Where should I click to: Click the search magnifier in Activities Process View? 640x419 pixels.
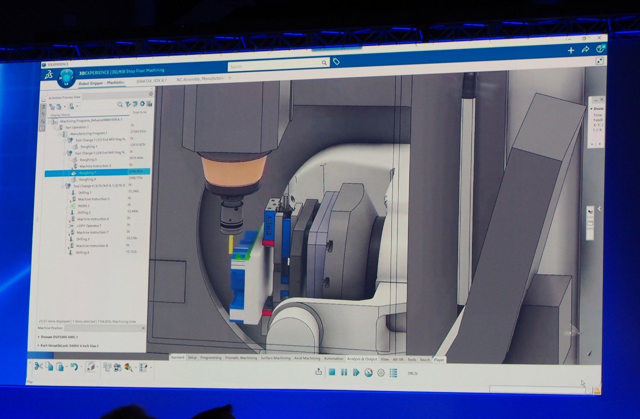pos(120,105)
